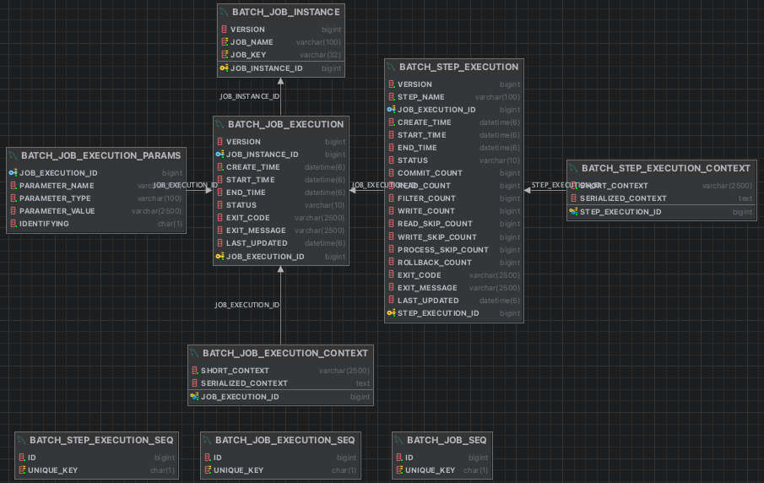Select the BATCH_JOB_EXECUTION table title
Image resolution: width=764 pixels, height=483 pixels.
[285, 125]
